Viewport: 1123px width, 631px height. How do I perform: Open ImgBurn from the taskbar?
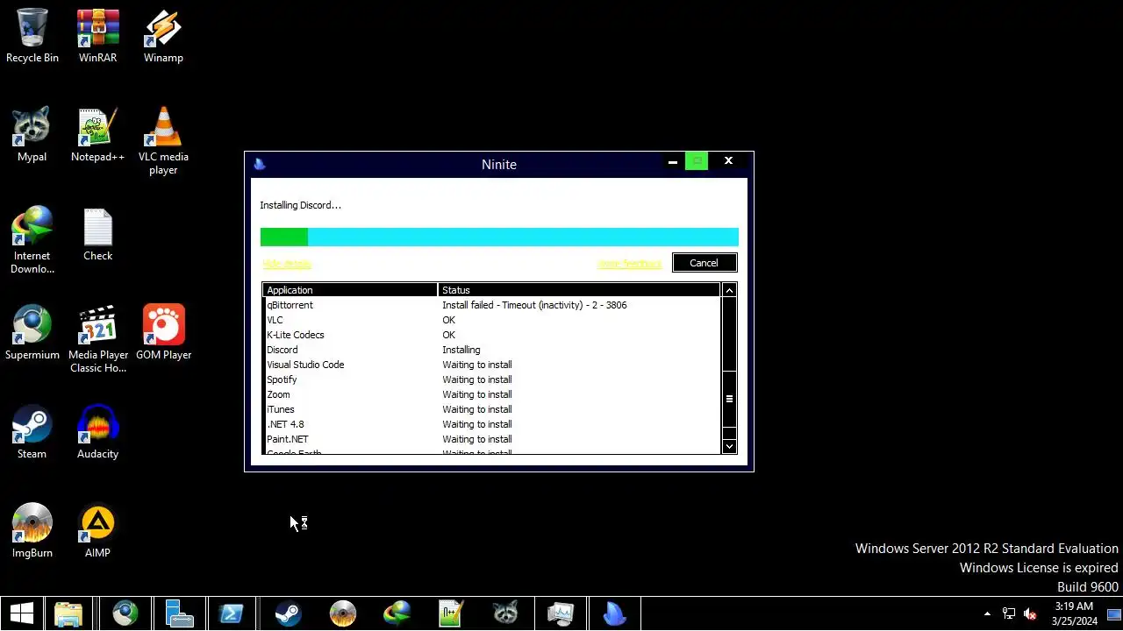[x=342, y=613]
